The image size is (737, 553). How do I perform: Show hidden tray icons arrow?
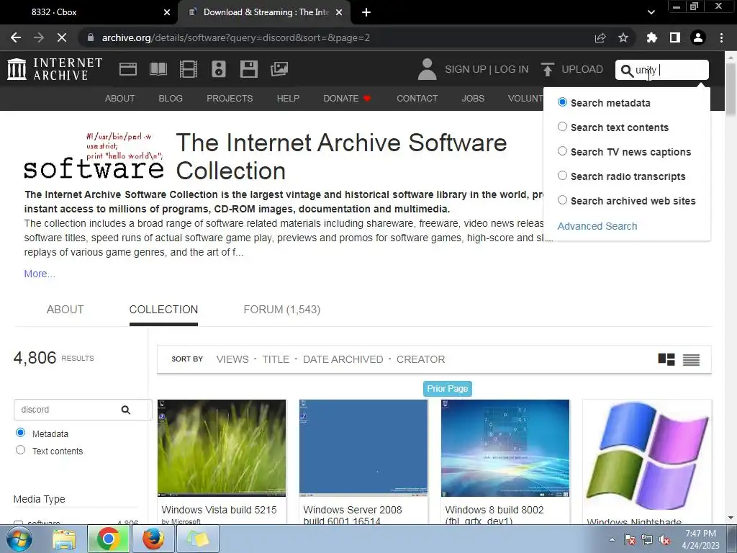pyautogui.click(x=612, y=539)
